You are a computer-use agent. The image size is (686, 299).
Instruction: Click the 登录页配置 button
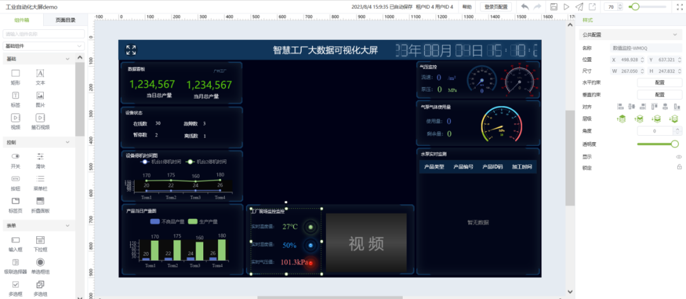tap(496, 7)
